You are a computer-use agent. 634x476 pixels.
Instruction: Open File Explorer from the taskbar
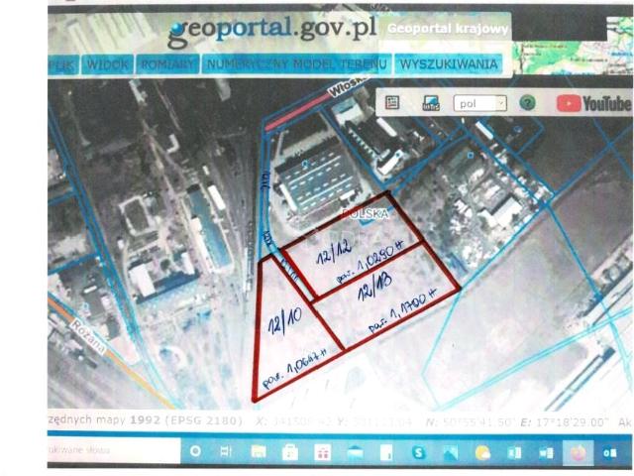pyautogui.click(x=260, y=451)
